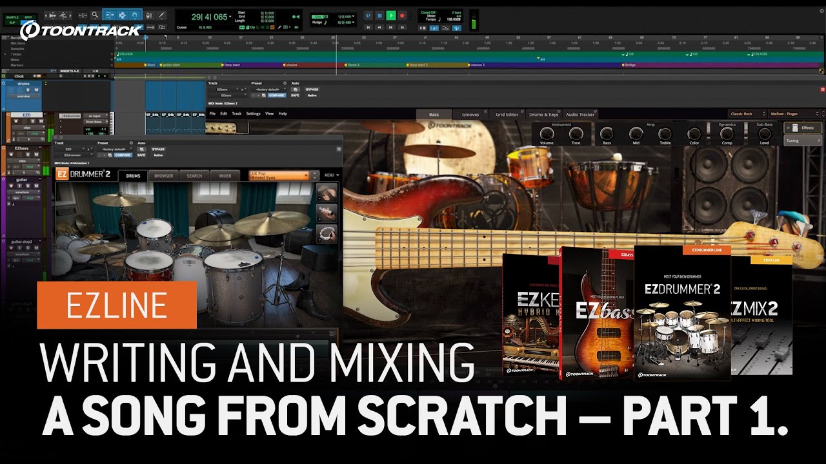This screenshot has height=464, width=826.
Task: Click the Dynamics Comp knob
Action: 727,133
